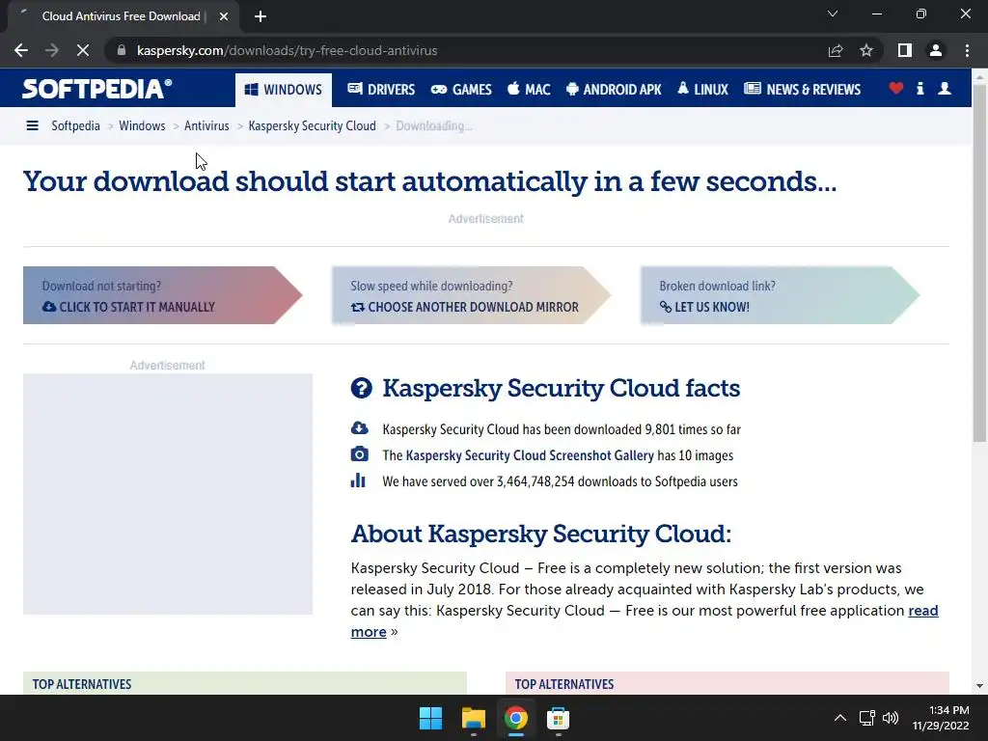Open File Explorer from taskbar

(473, 718)
